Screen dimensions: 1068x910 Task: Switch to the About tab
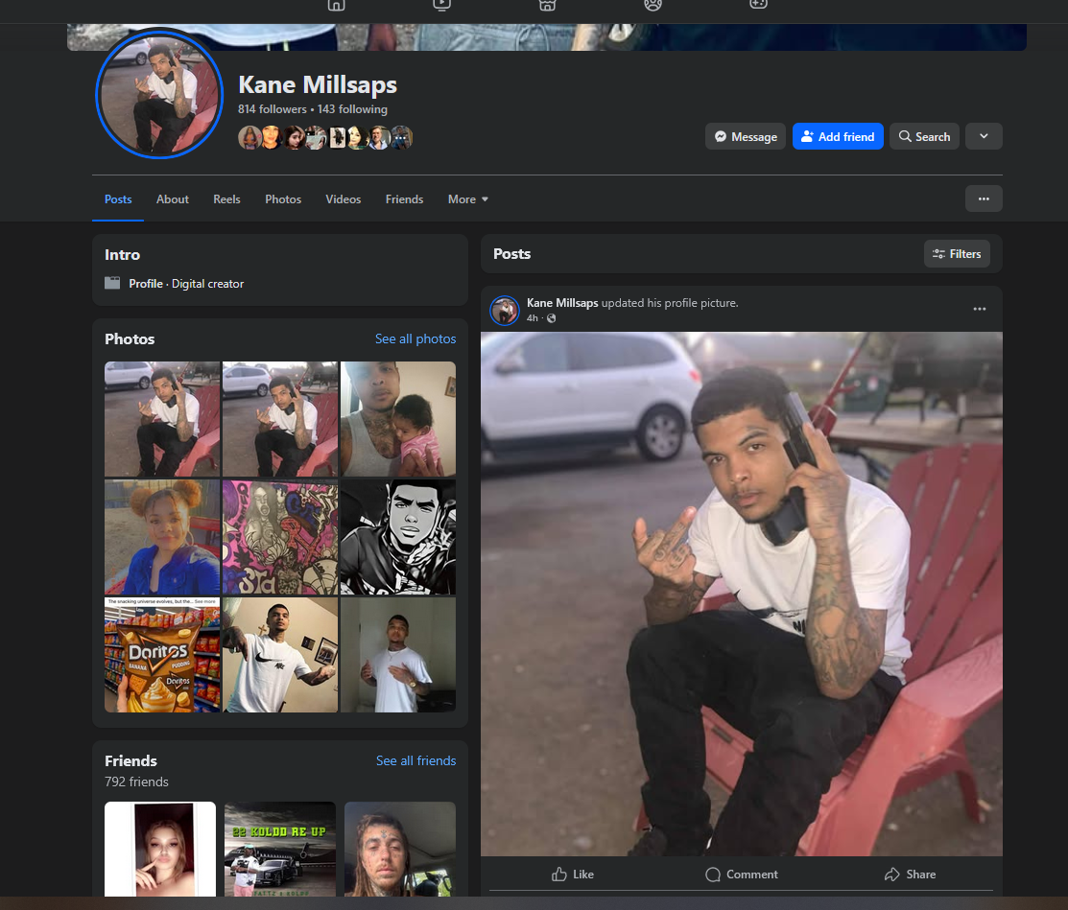(x=173, y=199)
